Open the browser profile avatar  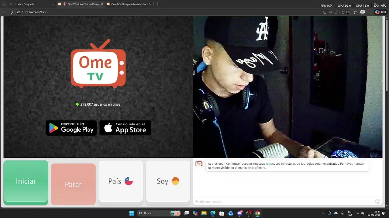point(362,12)
